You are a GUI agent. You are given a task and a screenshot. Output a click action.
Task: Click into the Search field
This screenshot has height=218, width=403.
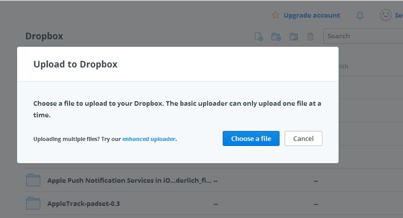(363, 36)
